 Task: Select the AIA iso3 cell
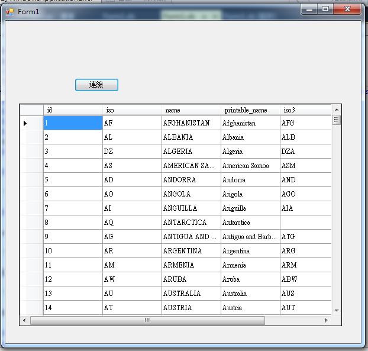[306, 208]
